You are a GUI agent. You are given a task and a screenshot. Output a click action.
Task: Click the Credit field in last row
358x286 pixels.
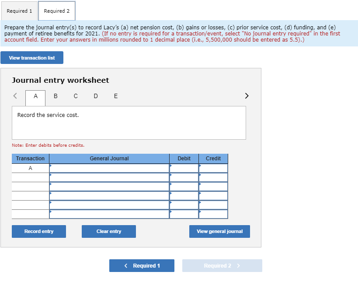(213, 214)
